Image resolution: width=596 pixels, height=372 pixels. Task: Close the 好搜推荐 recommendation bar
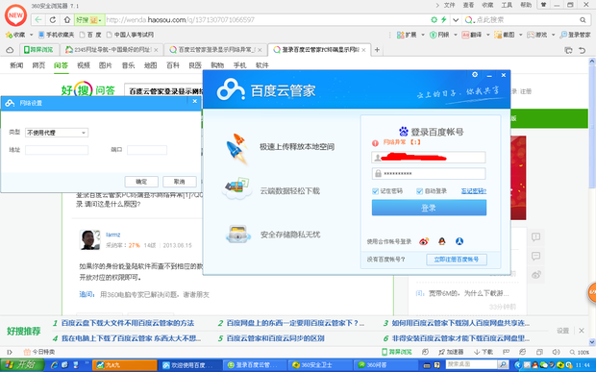coord(582,331)
